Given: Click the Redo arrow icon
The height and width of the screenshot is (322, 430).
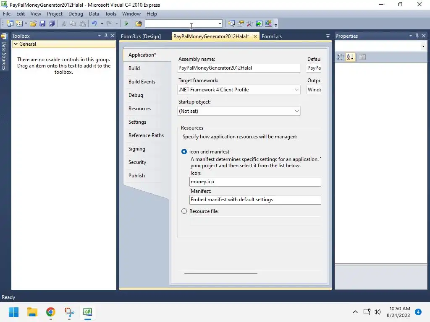Looking at the screenshot, I should (109, 23).
